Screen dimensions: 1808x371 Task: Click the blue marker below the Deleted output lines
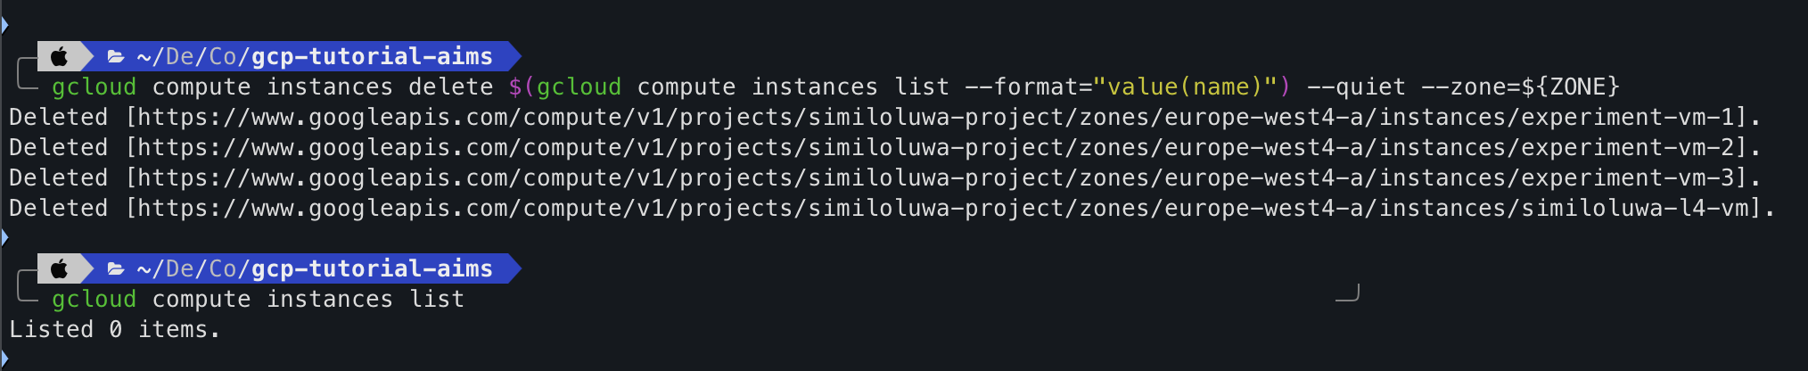pyautogui.click(x=4, y=237)
